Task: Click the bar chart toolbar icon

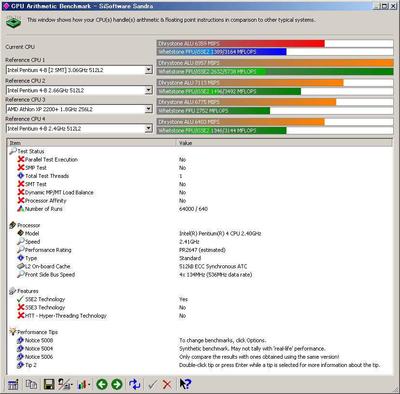Action: click(x=82, y=384)
